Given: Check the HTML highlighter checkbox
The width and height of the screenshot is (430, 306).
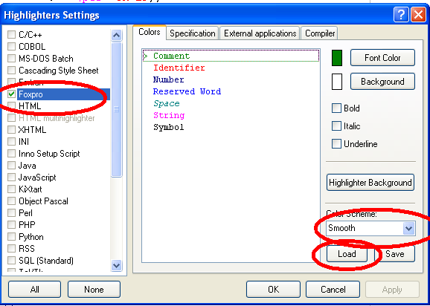Looking at the screenshot, I should pos(11,105).
